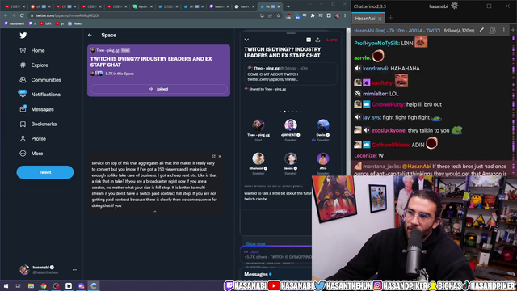This screenshot has height=291, width=517.
Task: Select djWHEAT speaker avatar
Action: point(291,125)
